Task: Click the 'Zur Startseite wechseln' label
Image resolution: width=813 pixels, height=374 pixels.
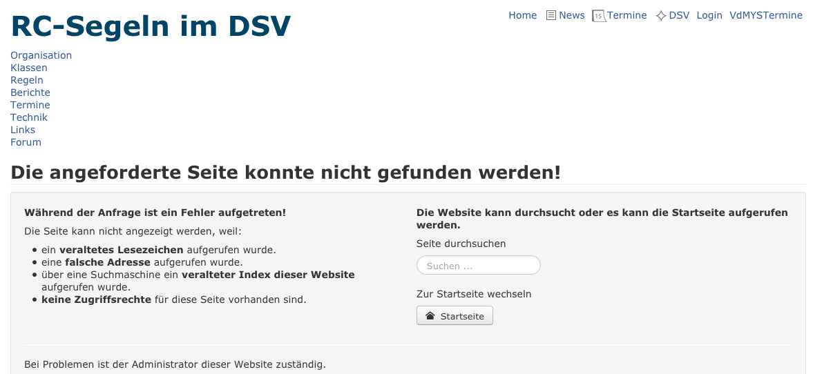Action: tap(474, 294)
